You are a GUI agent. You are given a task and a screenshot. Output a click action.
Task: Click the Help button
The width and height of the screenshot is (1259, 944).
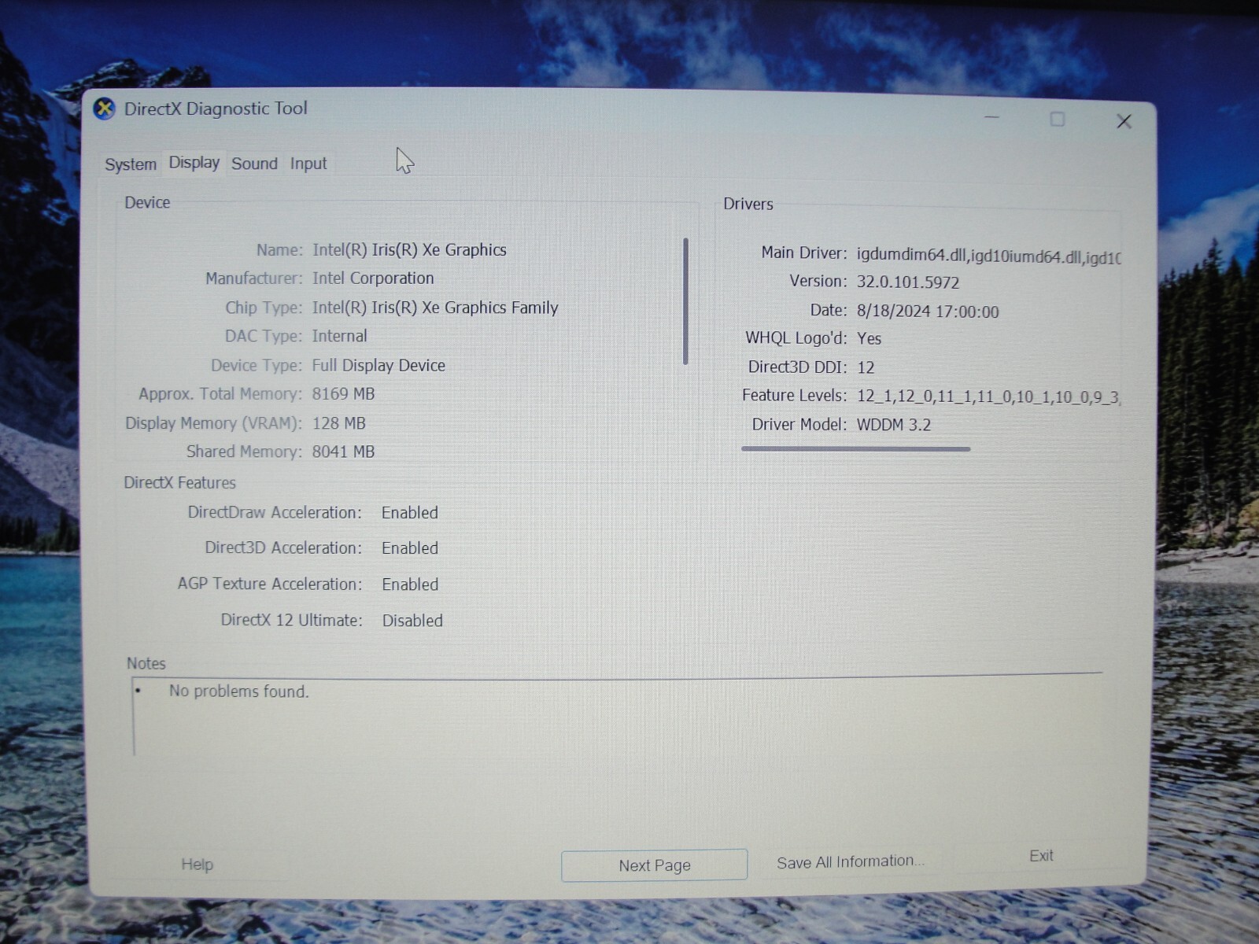coord(197,865)
